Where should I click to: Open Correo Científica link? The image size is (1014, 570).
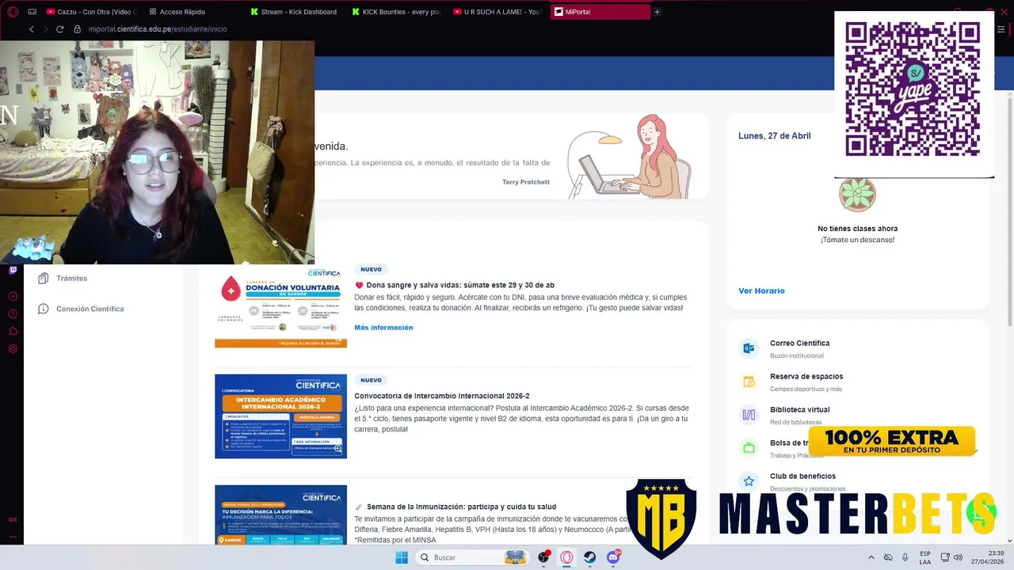pos(799,343)
